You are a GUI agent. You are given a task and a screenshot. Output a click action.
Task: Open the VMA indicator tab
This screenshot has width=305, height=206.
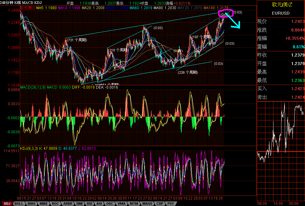click(x=121, y=204)
